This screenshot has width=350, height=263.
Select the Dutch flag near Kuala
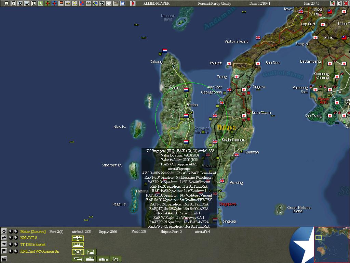click(x=186, y=90)
